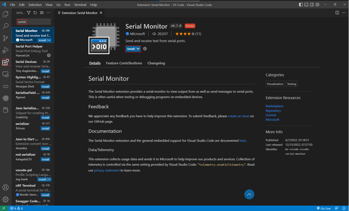Viewport: 349px width, 211px height.
Task: Open the Search view in activity bar
Action: click(5, 26)
